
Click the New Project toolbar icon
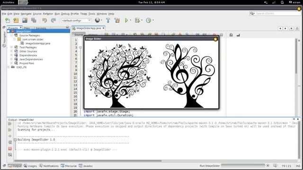click(16, 20)
